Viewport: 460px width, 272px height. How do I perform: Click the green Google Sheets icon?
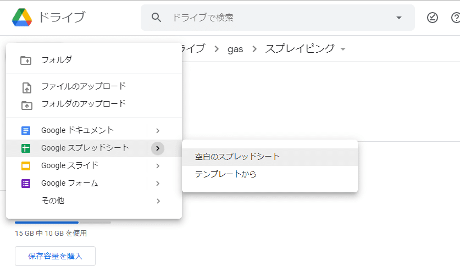(x=26, y=148)
